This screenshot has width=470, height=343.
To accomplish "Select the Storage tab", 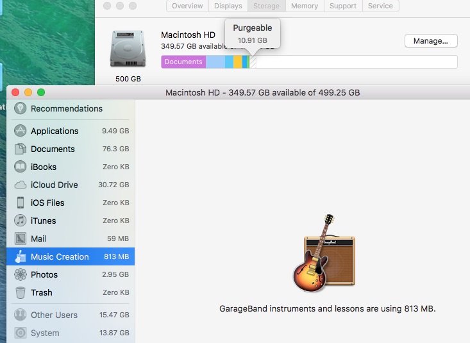I will (267, 6).
